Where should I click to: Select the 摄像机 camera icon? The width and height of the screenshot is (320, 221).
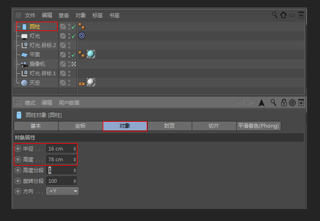pos(24,64)
